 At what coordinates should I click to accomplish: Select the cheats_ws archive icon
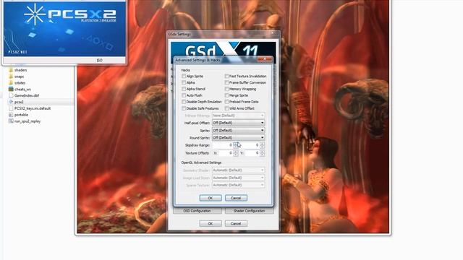click(11, 89)
